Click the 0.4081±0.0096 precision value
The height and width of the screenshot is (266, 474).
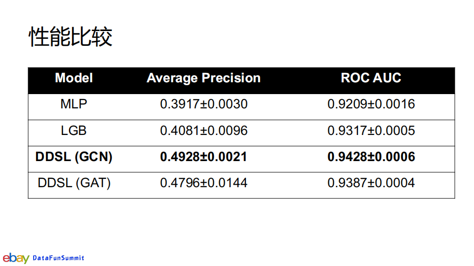203,131
